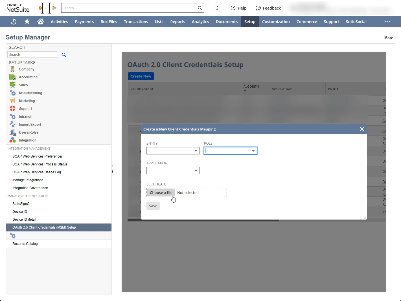401x301 pixels.
Task: Click the Help question mark icon
Action: coord(233,8)
